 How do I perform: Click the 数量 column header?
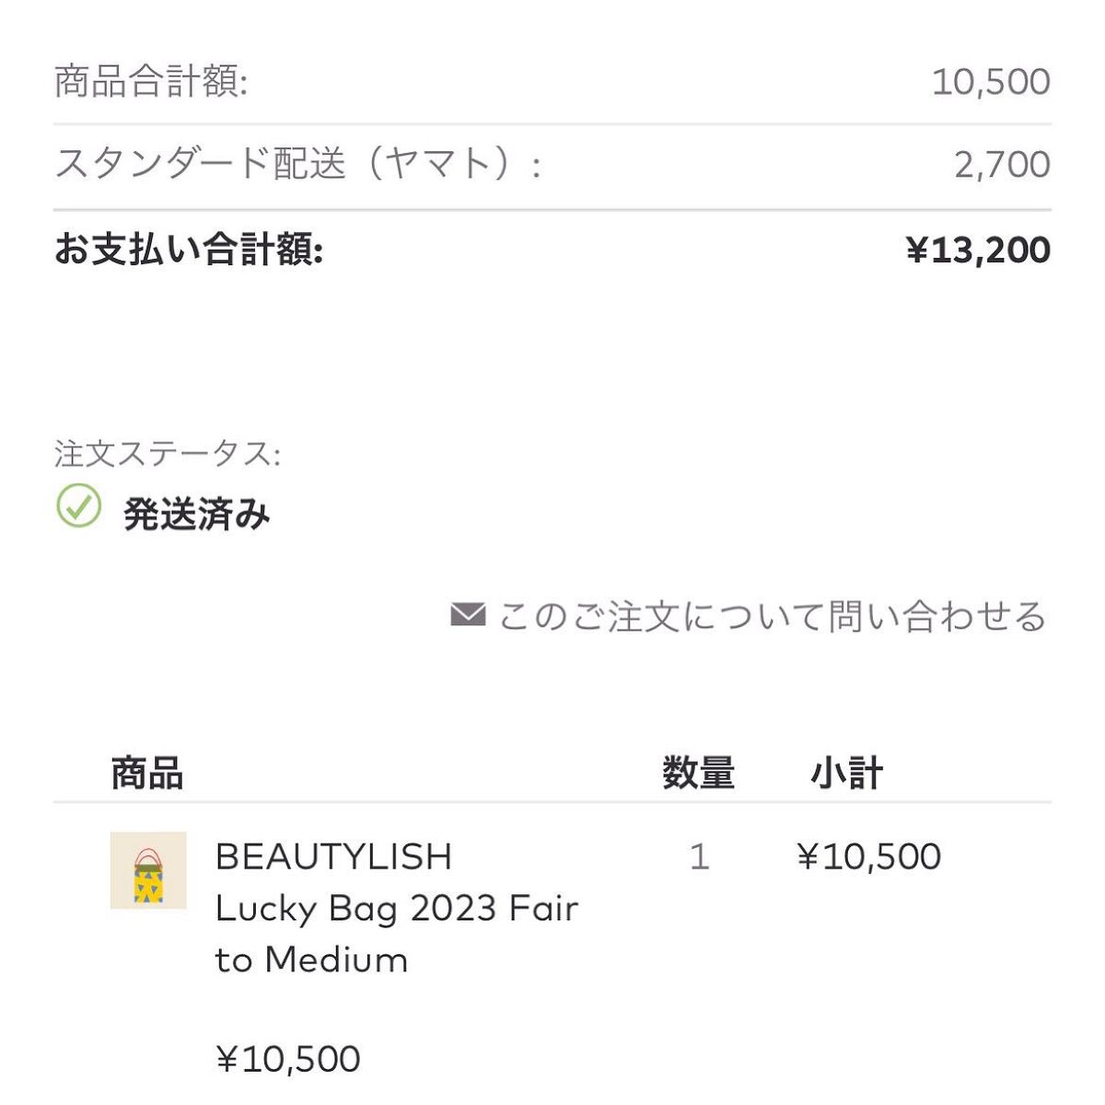click(698, 773)
